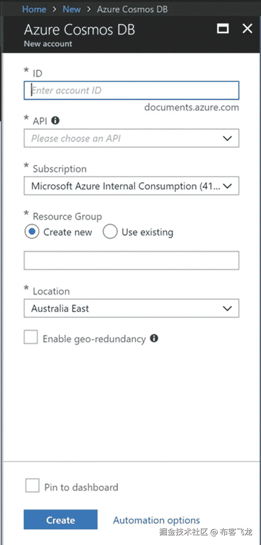Click the API info icon
Viewport: 261px width, 545px height.
click(x=55, y=120)
